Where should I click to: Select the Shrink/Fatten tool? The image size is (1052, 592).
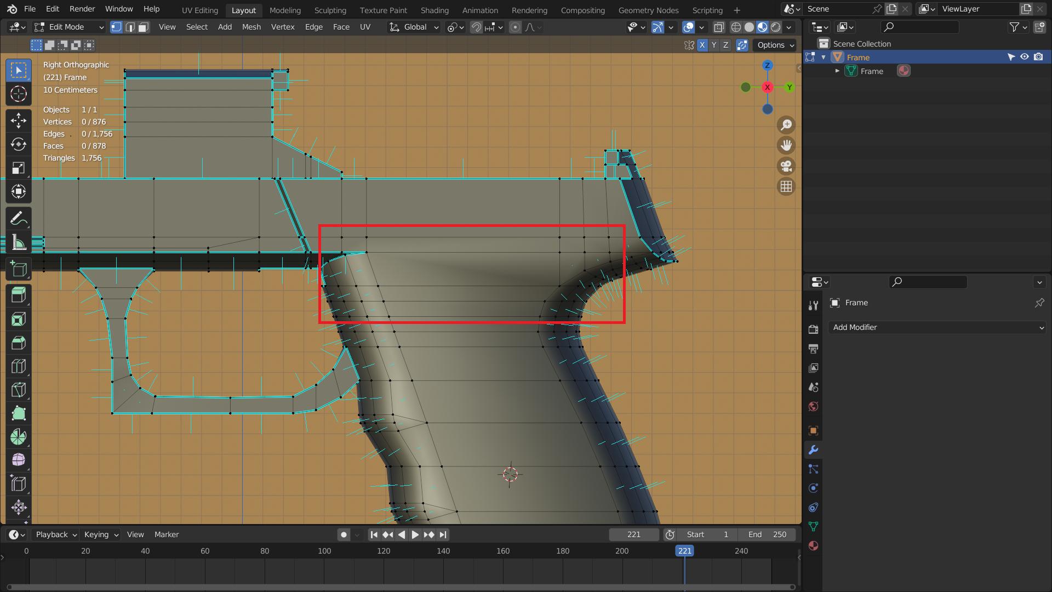click(19, 508)
